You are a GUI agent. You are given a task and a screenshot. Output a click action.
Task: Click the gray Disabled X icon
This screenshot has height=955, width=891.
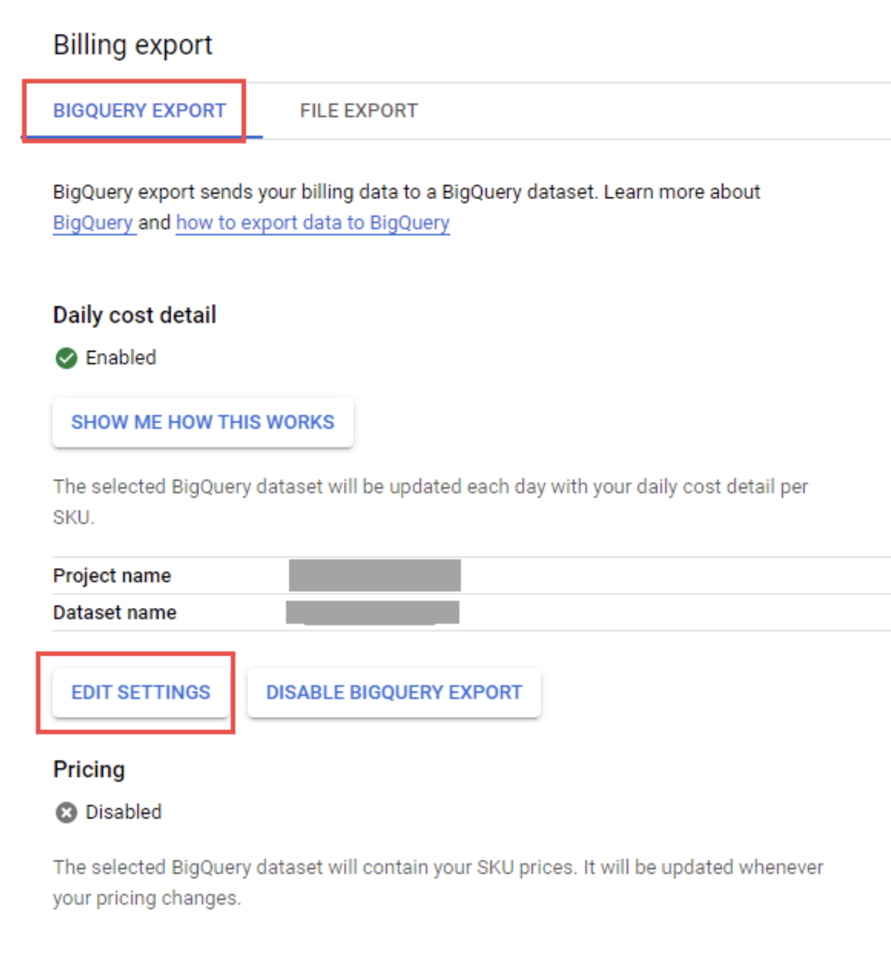(x=67, y=813)
